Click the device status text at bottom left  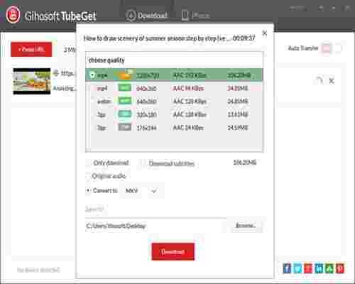coord(38,270)
